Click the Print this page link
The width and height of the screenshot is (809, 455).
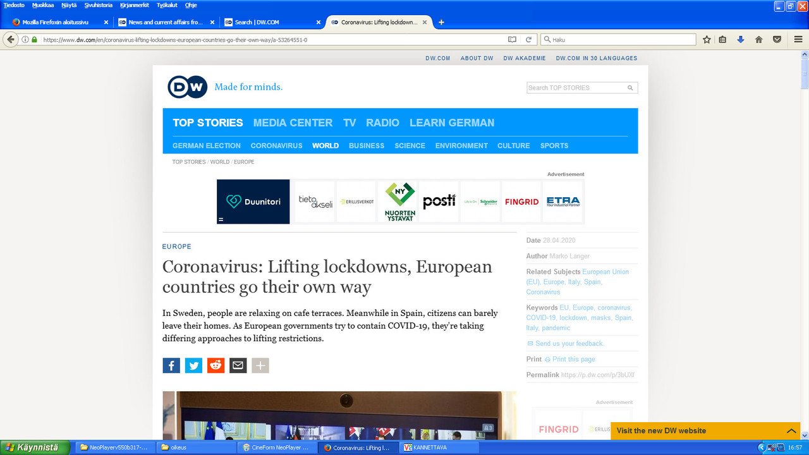(x=573, y=359)
